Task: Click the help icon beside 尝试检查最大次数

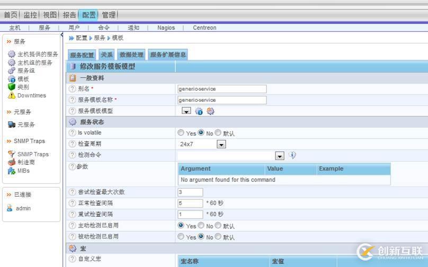Action: tap(72, 192)
